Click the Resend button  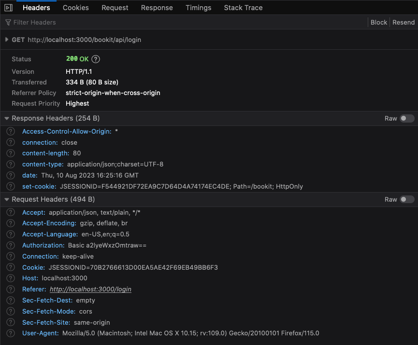point(404,22)
